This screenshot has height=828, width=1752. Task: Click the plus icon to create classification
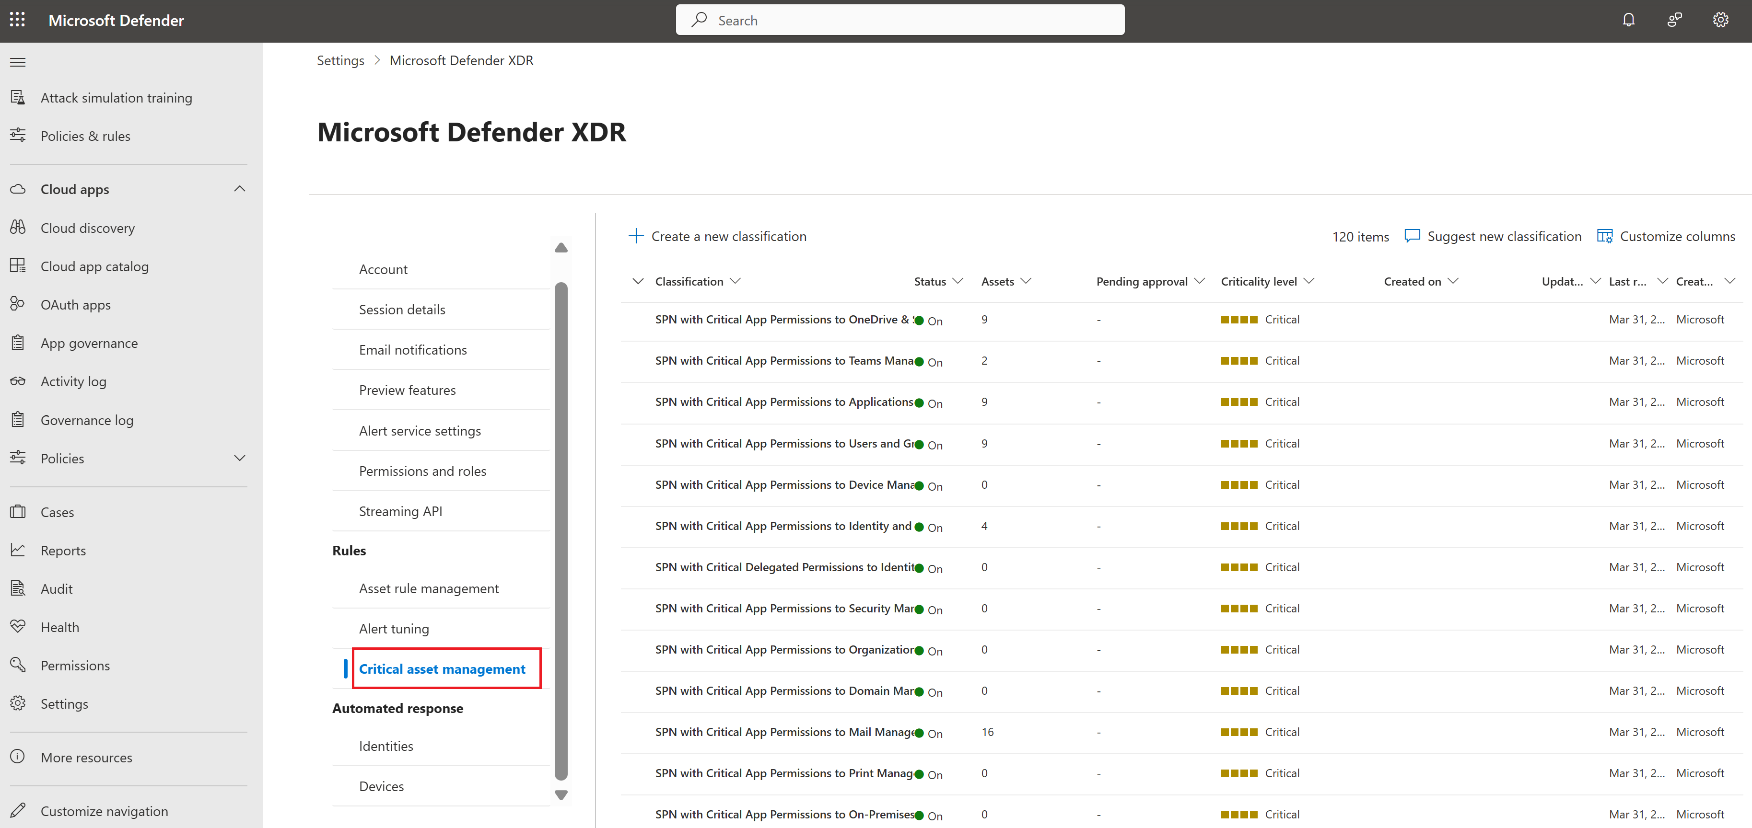(636, 236)
